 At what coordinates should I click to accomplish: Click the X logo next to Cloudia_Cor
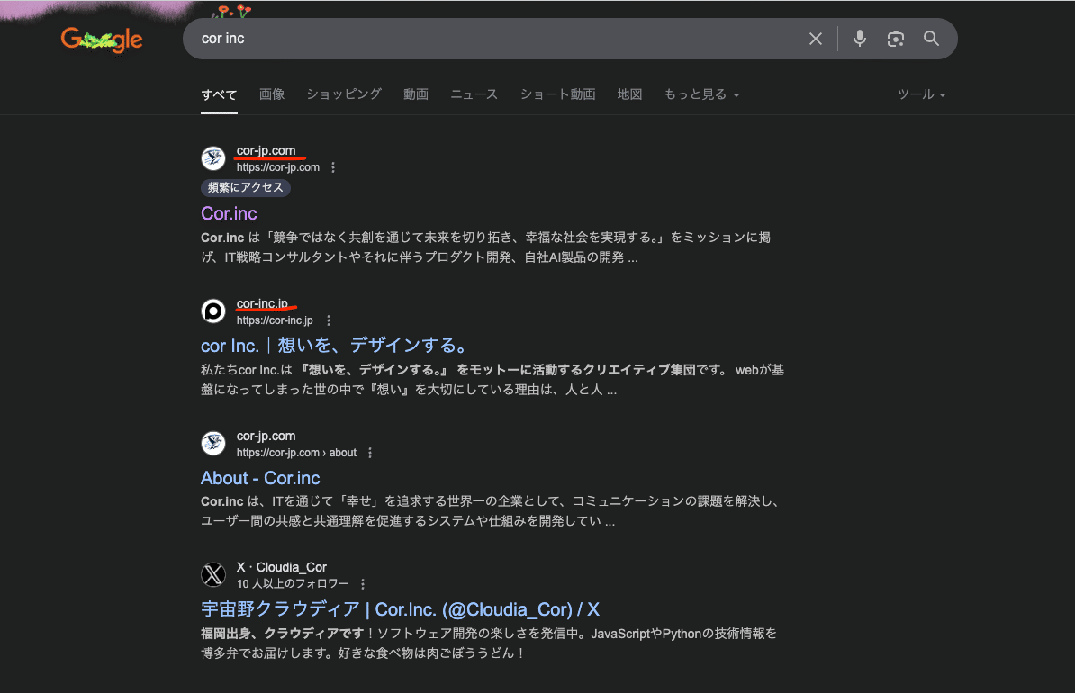213,574
